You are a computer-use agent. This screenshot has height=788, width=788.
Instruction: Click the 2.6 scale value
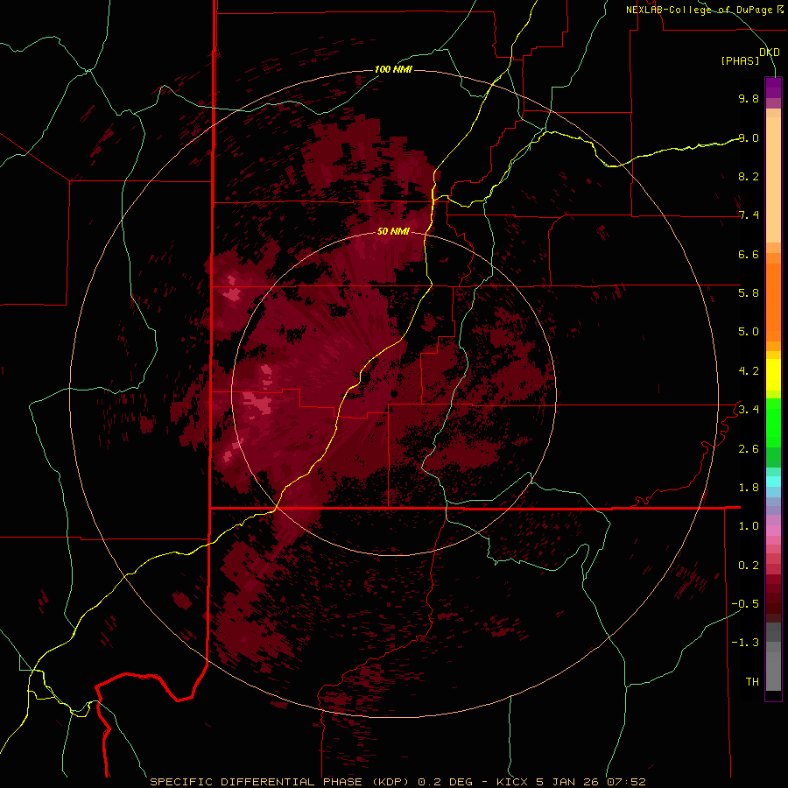click(749, 449)
